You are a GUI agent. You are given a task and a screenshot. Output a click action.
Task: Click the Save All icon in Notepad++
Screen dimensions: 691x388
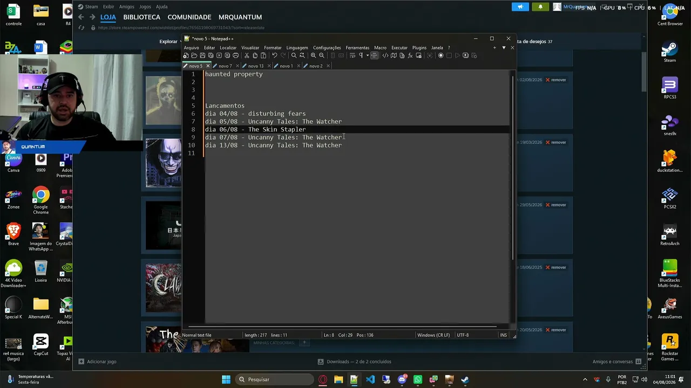coord(211,56)
